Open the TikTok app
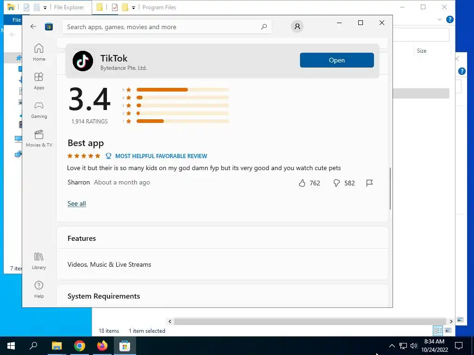Screen dimensions: 474x355 click(337, 60)
